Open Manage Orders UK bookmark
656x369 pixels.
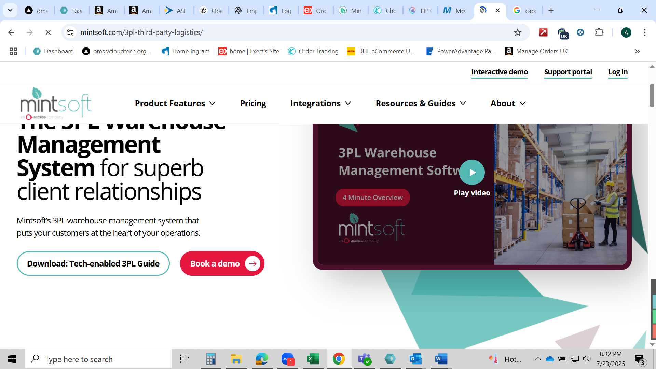click(536, 51)
